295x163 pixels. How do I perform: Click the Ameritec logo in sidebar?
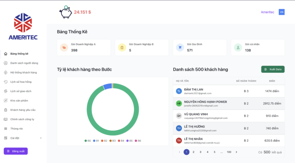tap(23, 26)
